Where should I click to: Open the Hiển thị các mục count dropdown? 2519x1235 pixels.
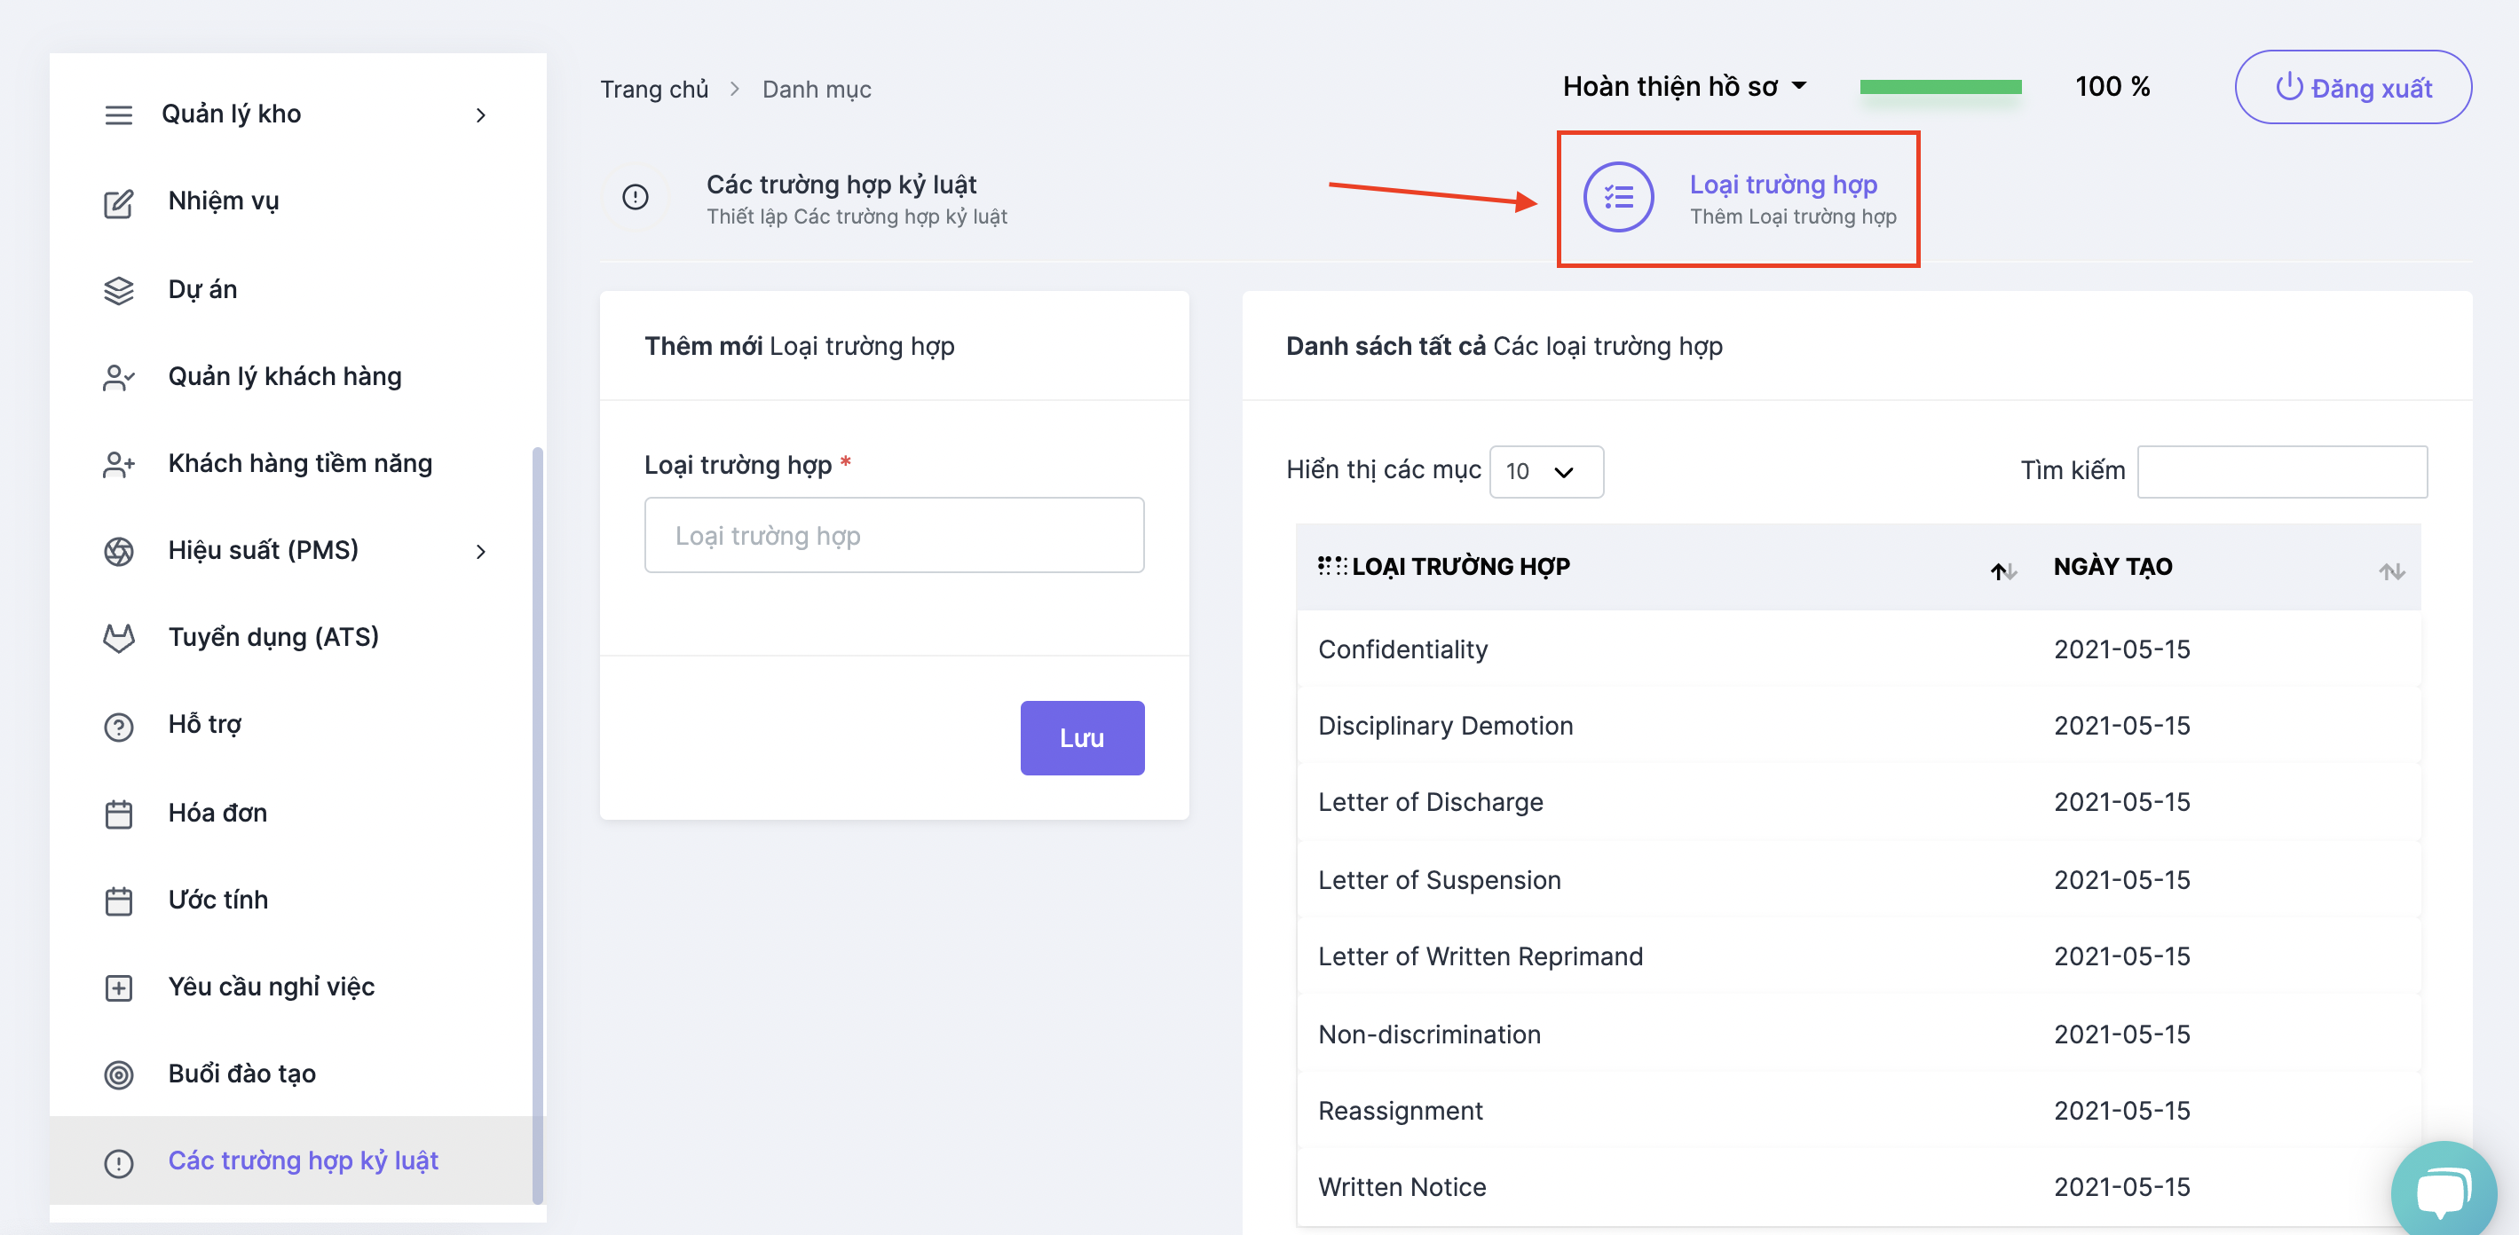(1546, 471)
